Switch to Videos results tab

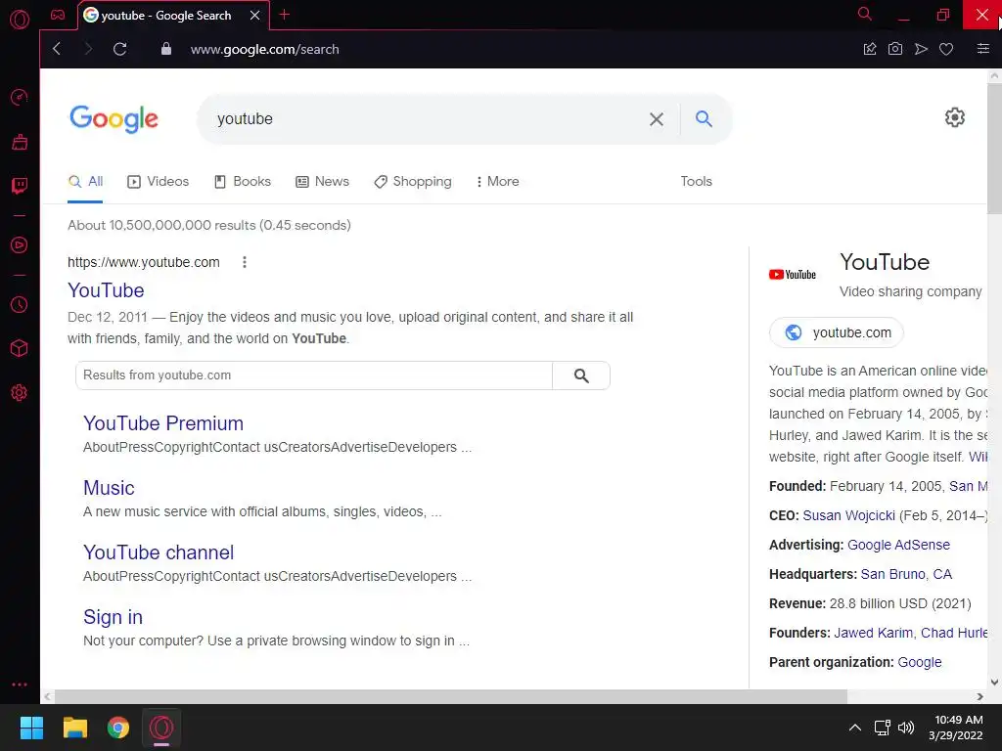pyautogui.click(x=158, y=181)
